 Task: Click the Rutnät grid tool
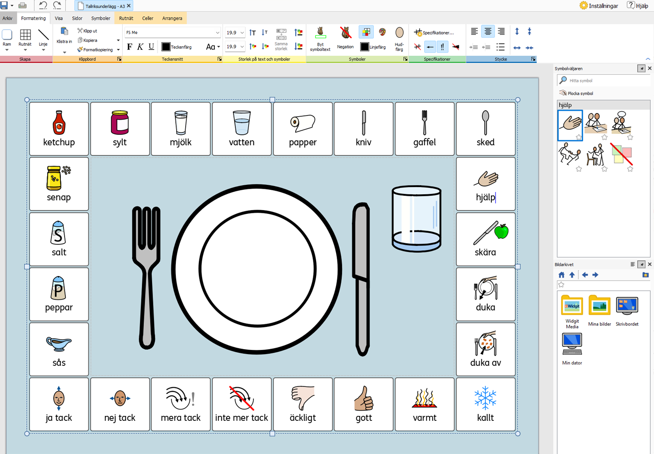pos(25,38)
